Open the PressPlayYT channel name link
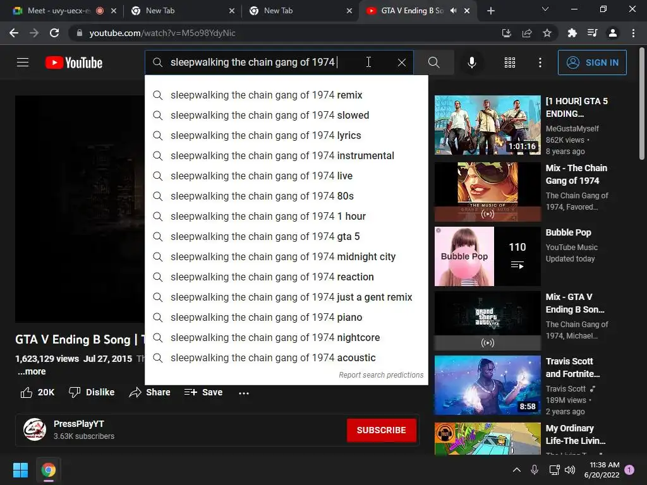647x485 pixels. [79, 424]
